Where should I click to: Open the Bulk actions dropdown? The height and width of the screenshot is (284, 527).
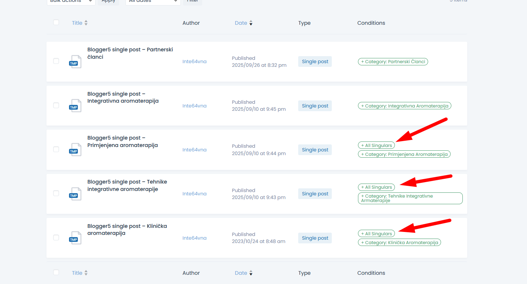click(x=71, y=1)
